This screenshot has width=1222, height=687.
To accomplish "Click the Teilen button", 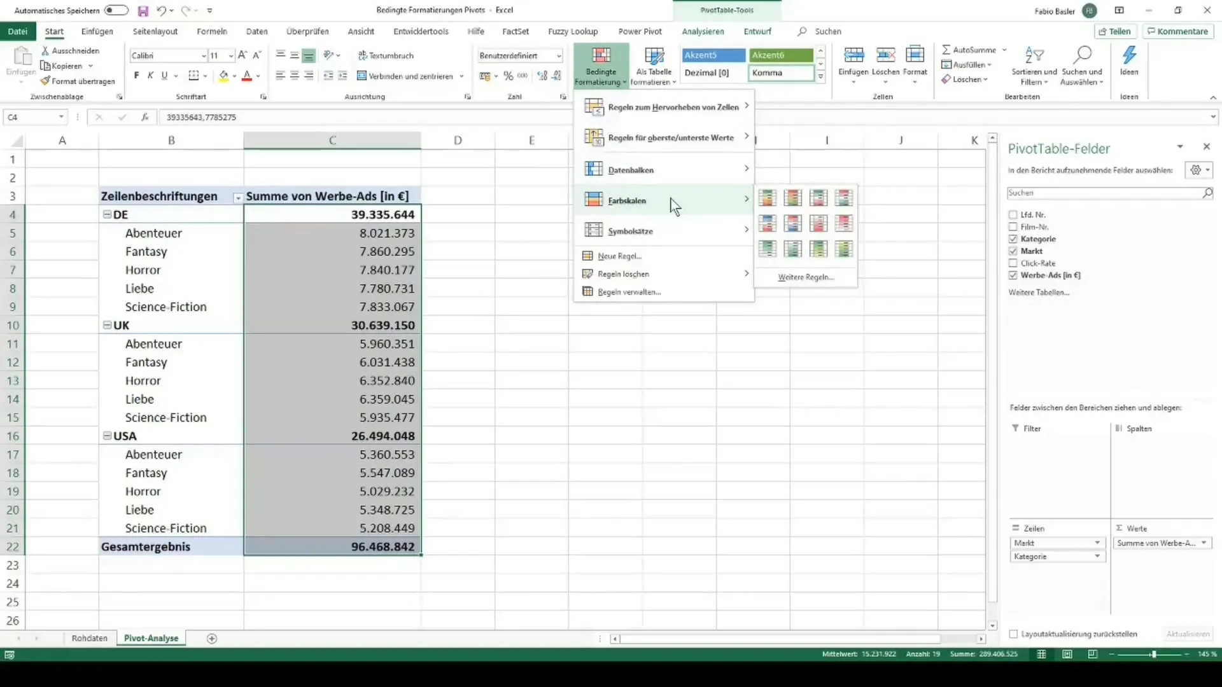I will click(x=1114, y=31).
